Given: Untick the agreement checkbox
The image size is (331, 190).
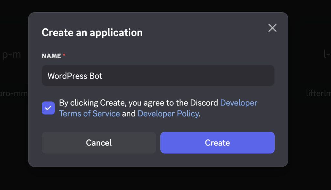Looking at the screenshot, I should pyautogui.click(x=48, y=108).
